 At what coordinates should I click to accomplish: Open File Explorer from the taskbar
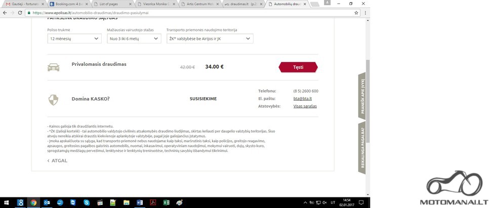click(x=126, y=202)
